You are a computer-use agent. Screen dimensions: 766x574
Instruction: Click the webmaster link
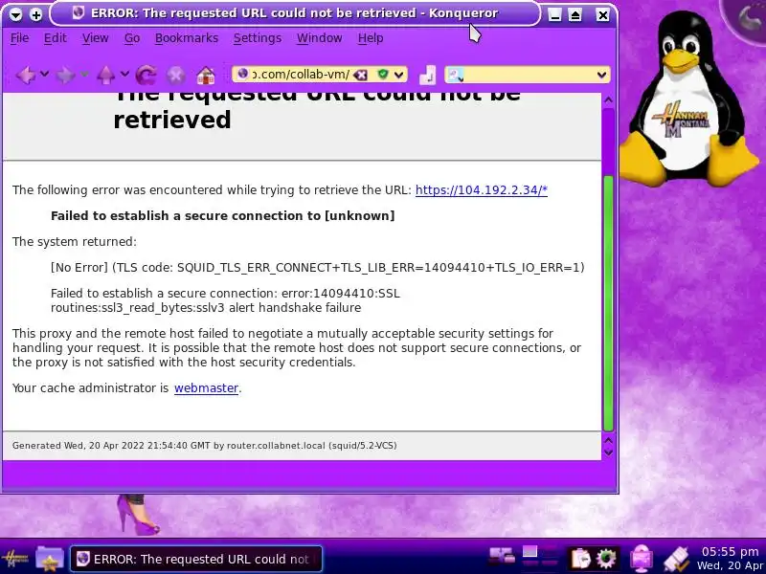tap(206, 388)
